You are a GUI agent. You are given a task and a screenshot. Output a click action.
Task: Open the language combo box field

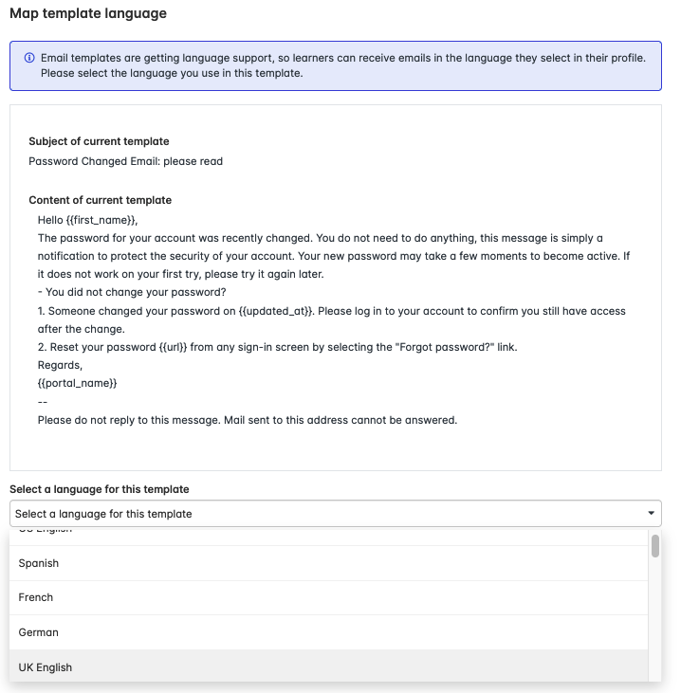[322, 514]
